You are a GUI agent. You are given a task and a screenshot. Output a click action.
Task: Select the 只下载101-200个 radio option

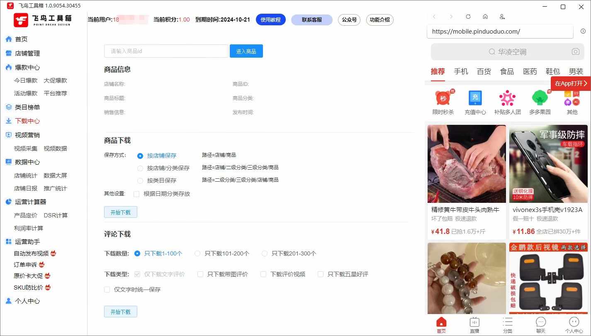point(197,253)
